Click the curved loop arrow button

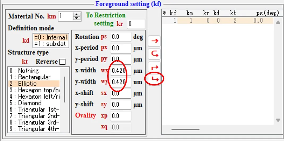(x=154, y=54)
